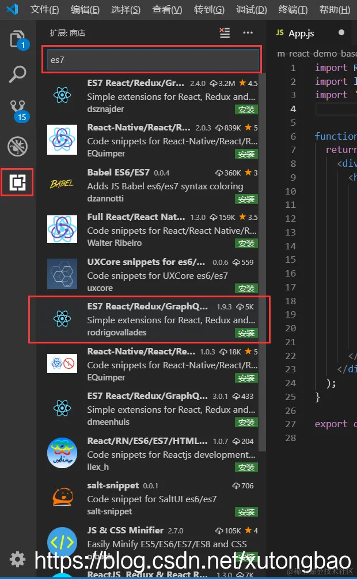Open the 选择(S) menu
The height and width of the screenshot is (579, 357).
126,10
